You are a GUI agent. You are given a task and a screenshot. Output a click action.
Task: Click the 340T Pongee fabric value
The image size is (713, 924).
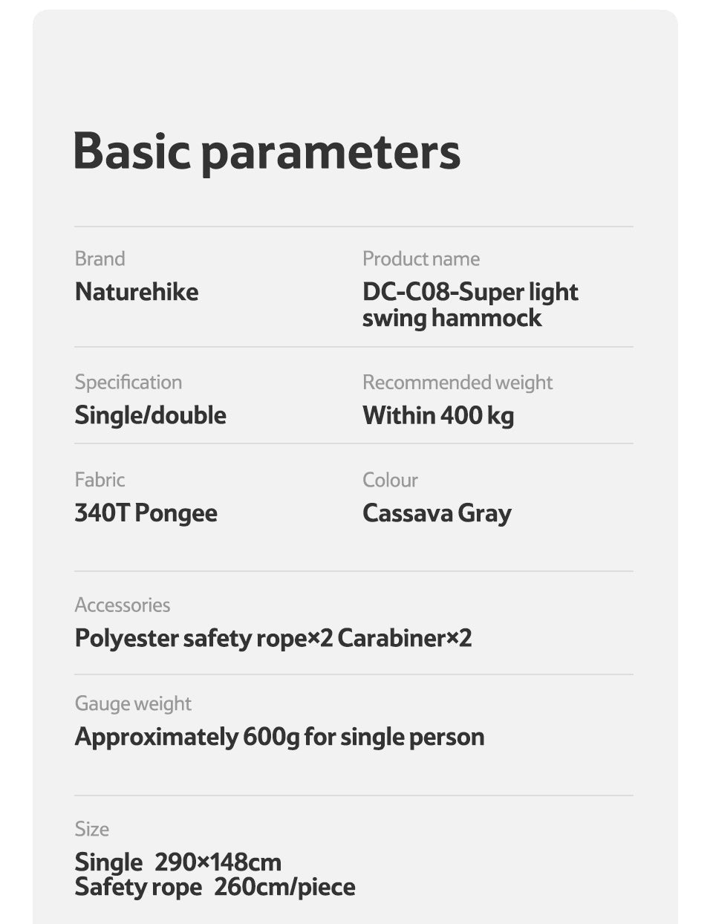pyautogui.click(x=146, y=513)
